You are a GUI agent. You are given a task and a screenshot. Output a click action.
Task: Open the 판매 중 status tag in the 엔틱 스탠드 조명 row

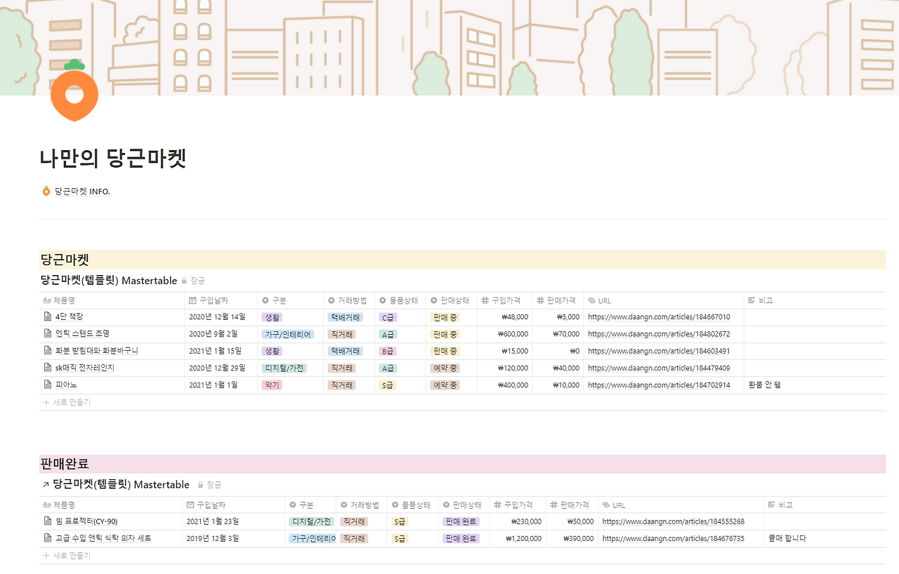[445, 334]
